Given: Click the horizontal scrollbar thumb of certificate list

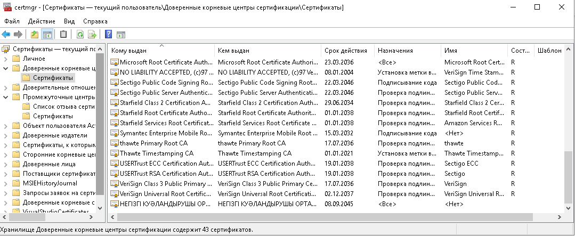Looking at the screenshot, I should (x=325, y=217).
